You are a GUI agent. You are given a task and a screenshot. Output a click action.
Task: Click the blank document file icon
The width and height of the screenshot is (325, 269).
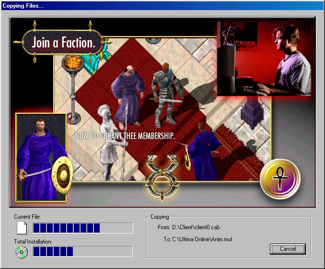[x=22, y=228]
